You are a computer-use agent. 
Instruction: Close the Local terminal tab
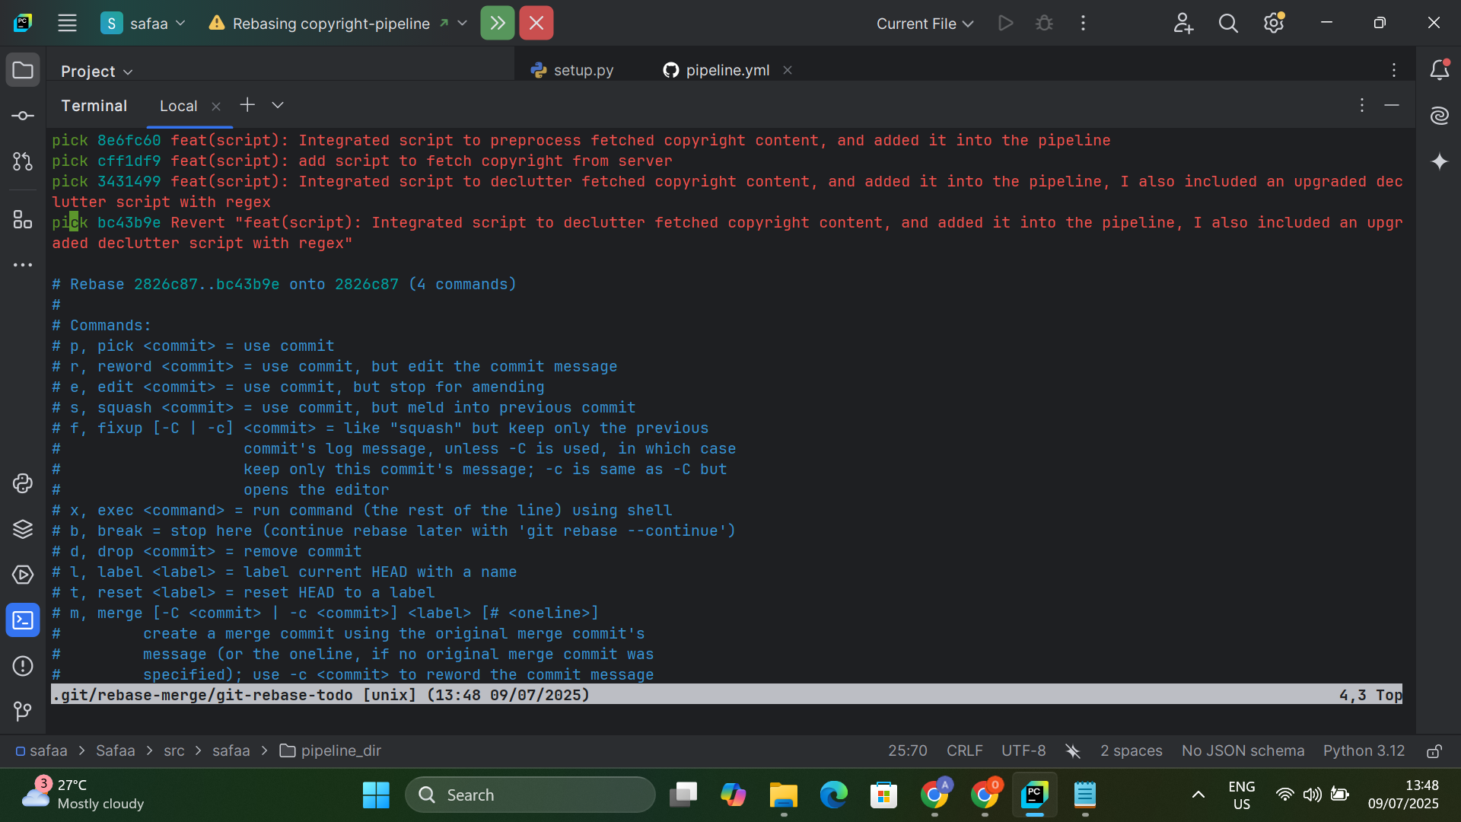pyautogui.click(x=216, y=107)
